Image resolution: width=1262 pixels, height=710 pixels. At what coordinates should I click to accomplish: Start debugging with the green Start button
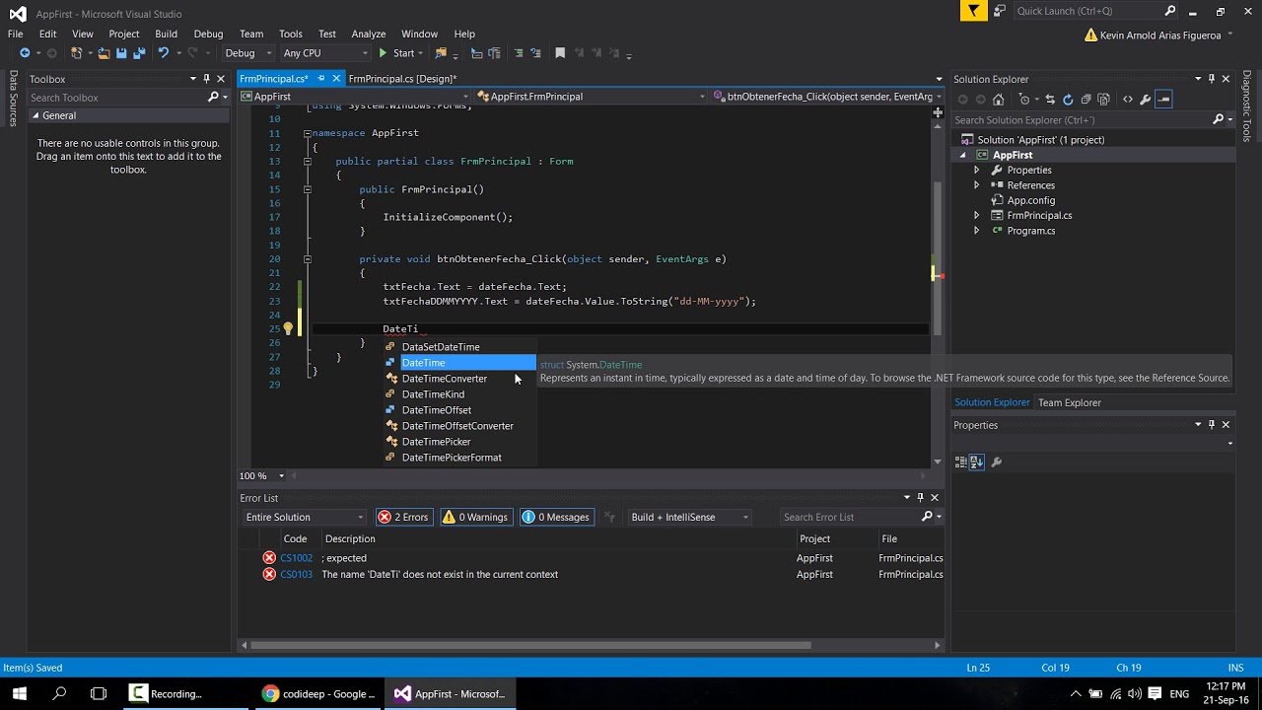click(396, 53)
